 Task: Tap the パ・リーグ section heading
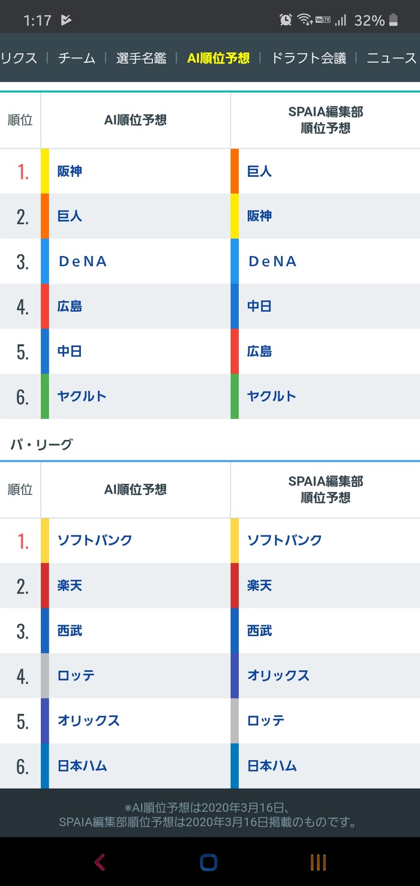[x=41, y=445]
